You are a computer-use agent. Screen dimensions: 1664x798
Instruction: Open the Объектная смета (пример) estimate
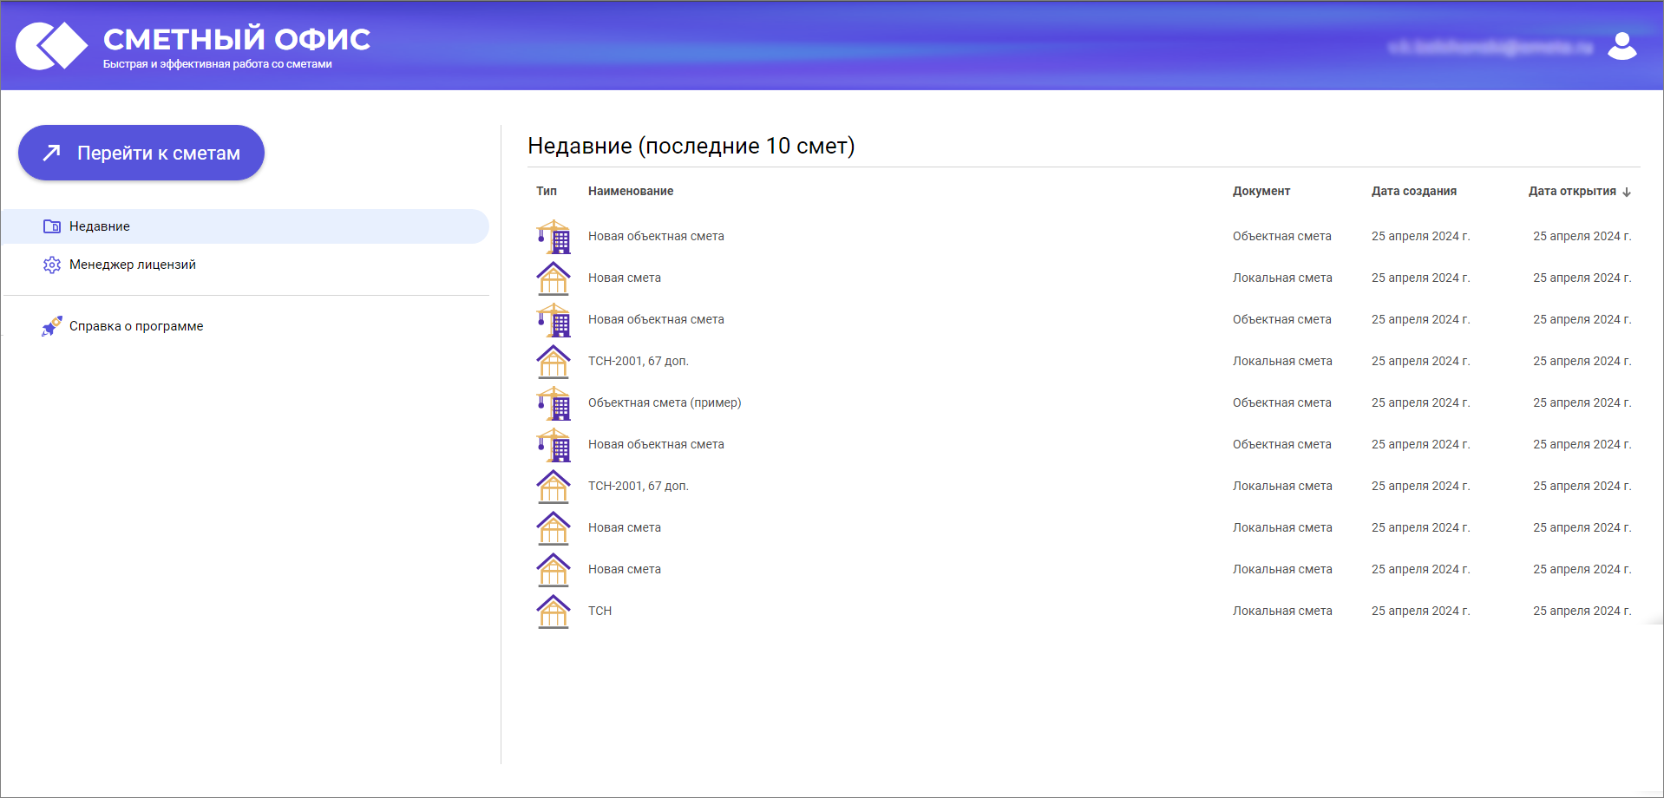[x=665, y=402]
